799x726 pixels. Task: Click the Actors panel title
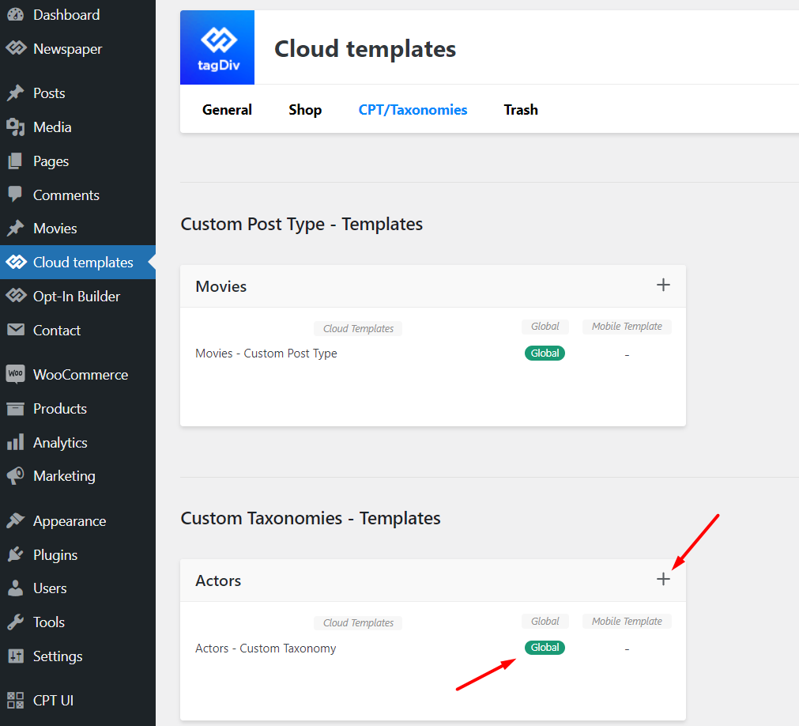(218, 580)
